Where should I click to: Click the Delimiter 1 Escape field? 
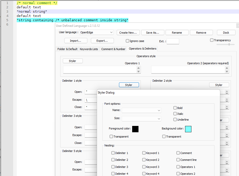coord(91,100)
